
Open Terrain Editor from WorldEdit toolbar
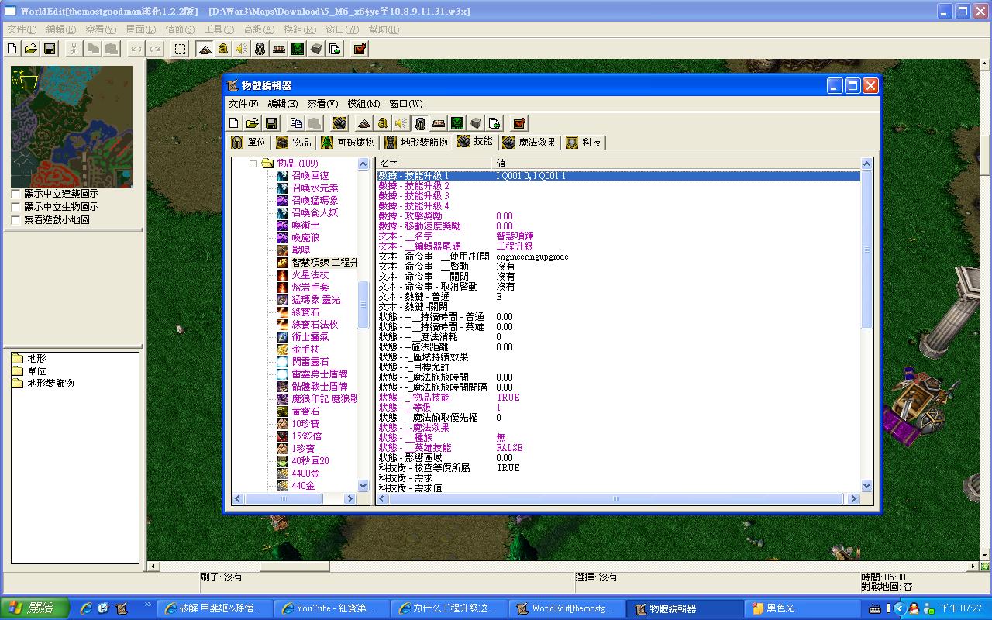tap(205, 49)
